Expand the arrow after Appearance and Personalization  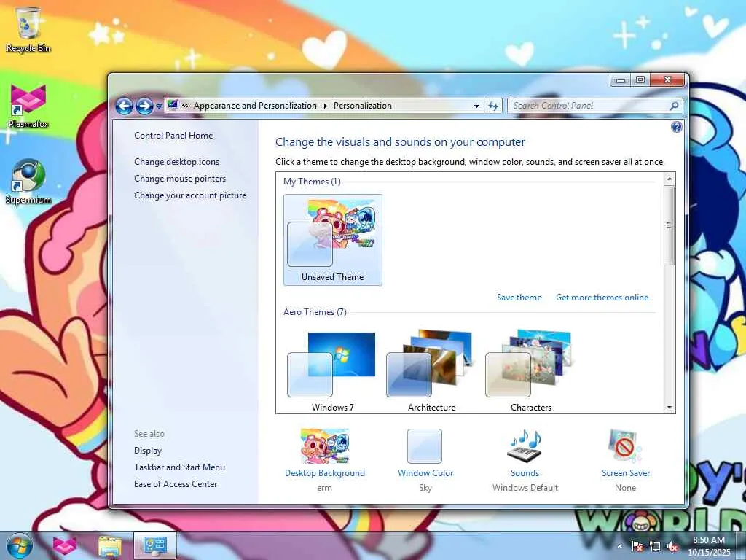tap(326, 106)
